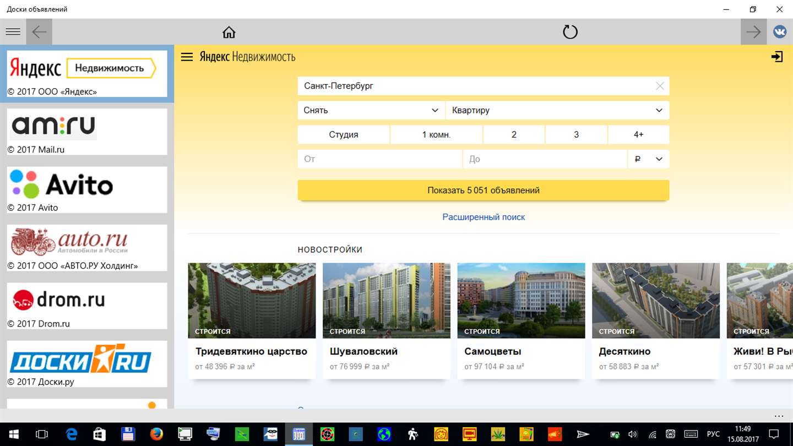Click the price от 97 104 ₽ за м²

tap(494, 367)
